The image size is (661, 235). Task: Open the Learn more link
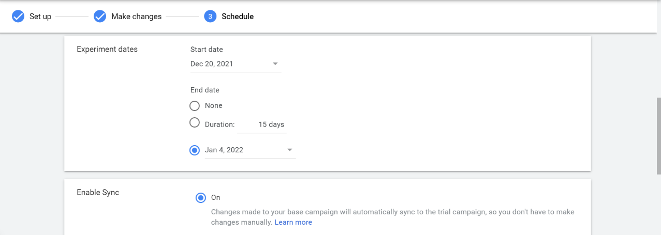(x=293, y=223)
